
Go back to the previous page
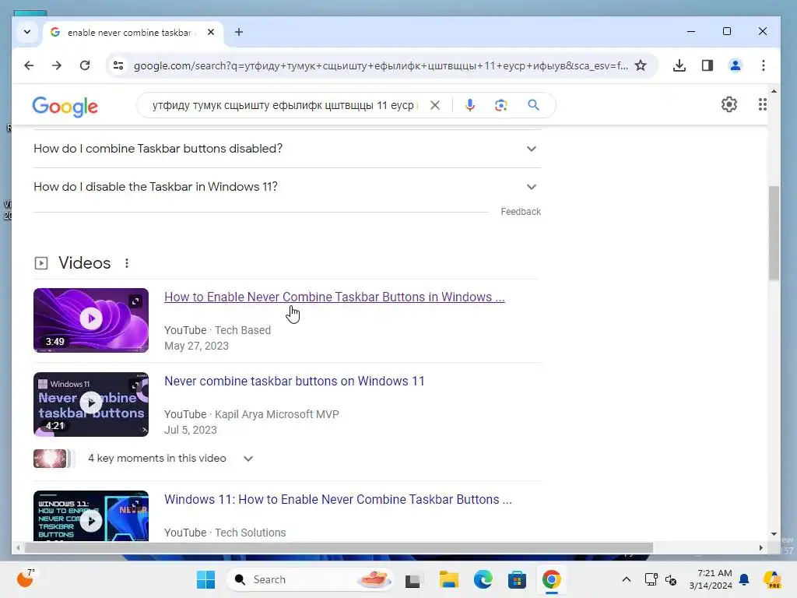click(x=29, y=65)
